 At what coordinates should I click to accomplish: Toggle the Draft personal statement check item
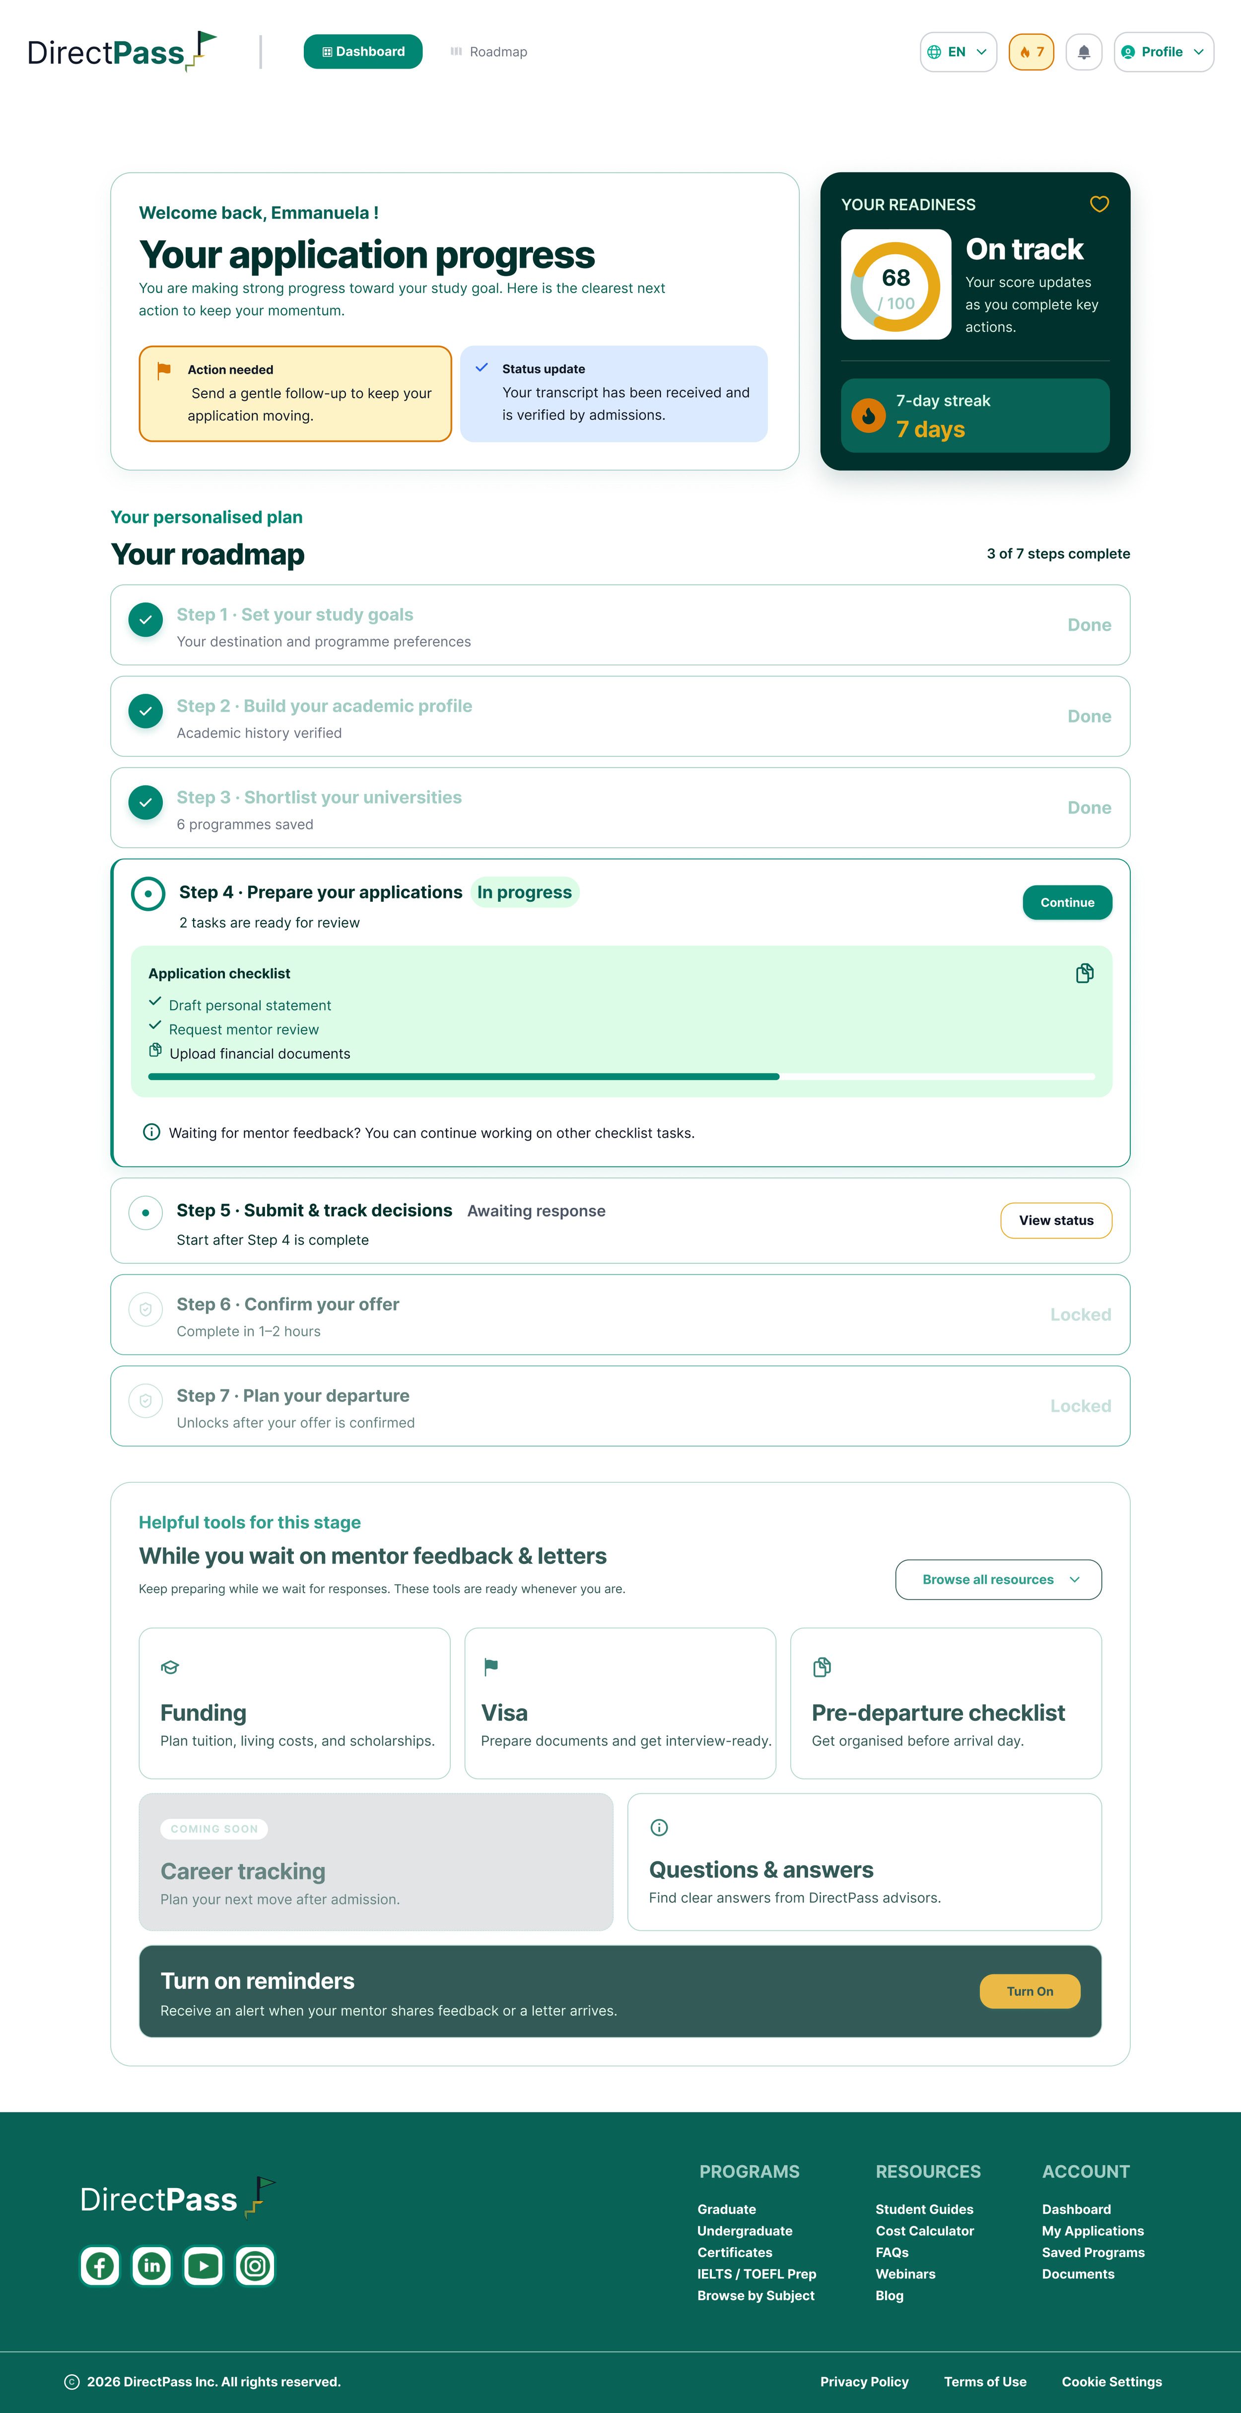point(240,1005)
